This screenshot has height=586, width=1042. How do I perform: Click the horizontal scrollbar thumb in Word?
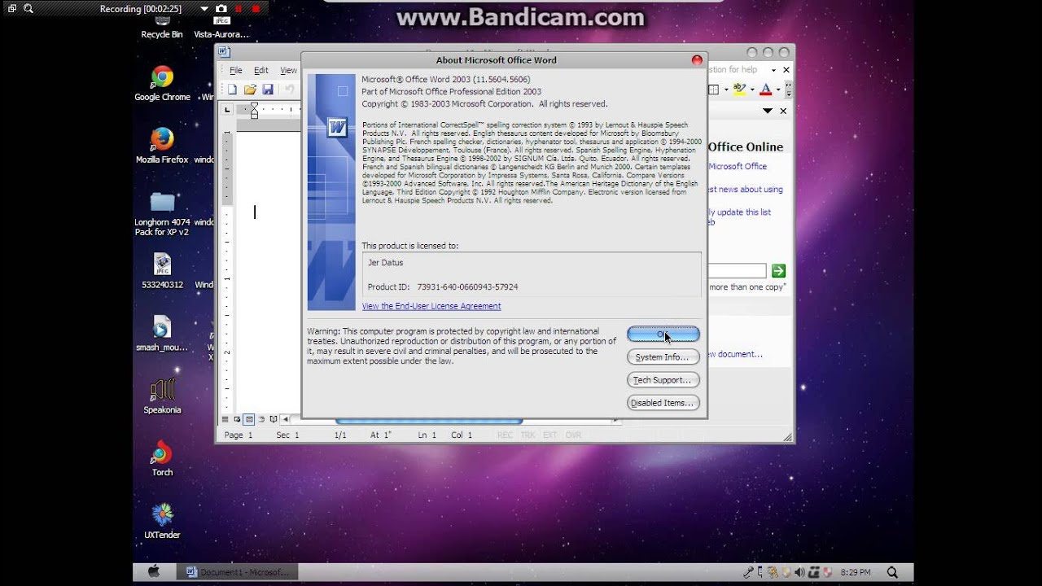pyautogui.click(x=429, y=421)
